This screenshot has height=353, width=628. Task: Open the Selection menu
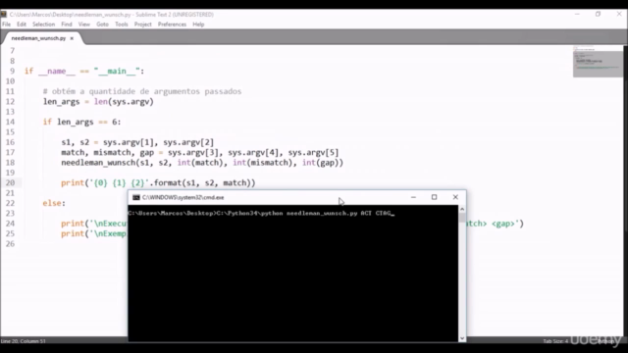coord(43,25)
